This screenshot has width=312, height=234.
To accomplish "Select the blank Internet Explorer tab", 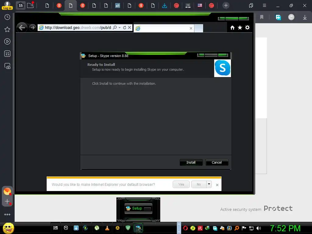I will coord(164,28).
